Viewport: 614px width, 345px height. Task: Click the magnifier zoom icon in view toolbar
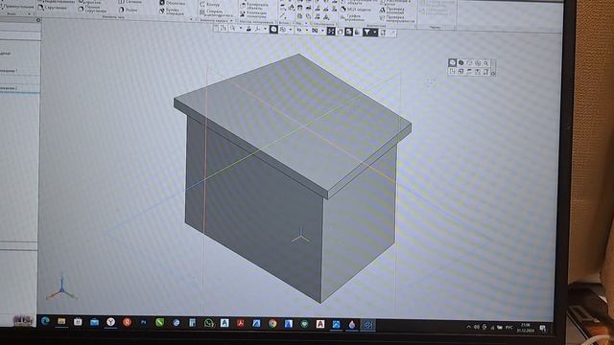tap(232, 28)
